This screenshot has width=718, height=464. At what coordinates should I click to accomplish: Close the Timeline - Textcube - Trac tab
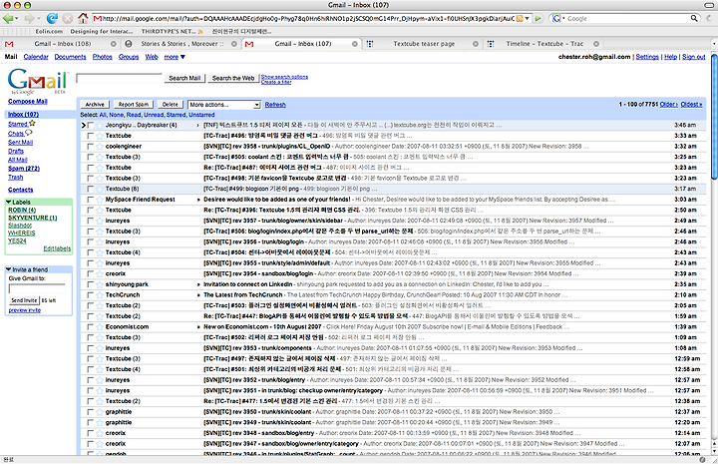596,44
